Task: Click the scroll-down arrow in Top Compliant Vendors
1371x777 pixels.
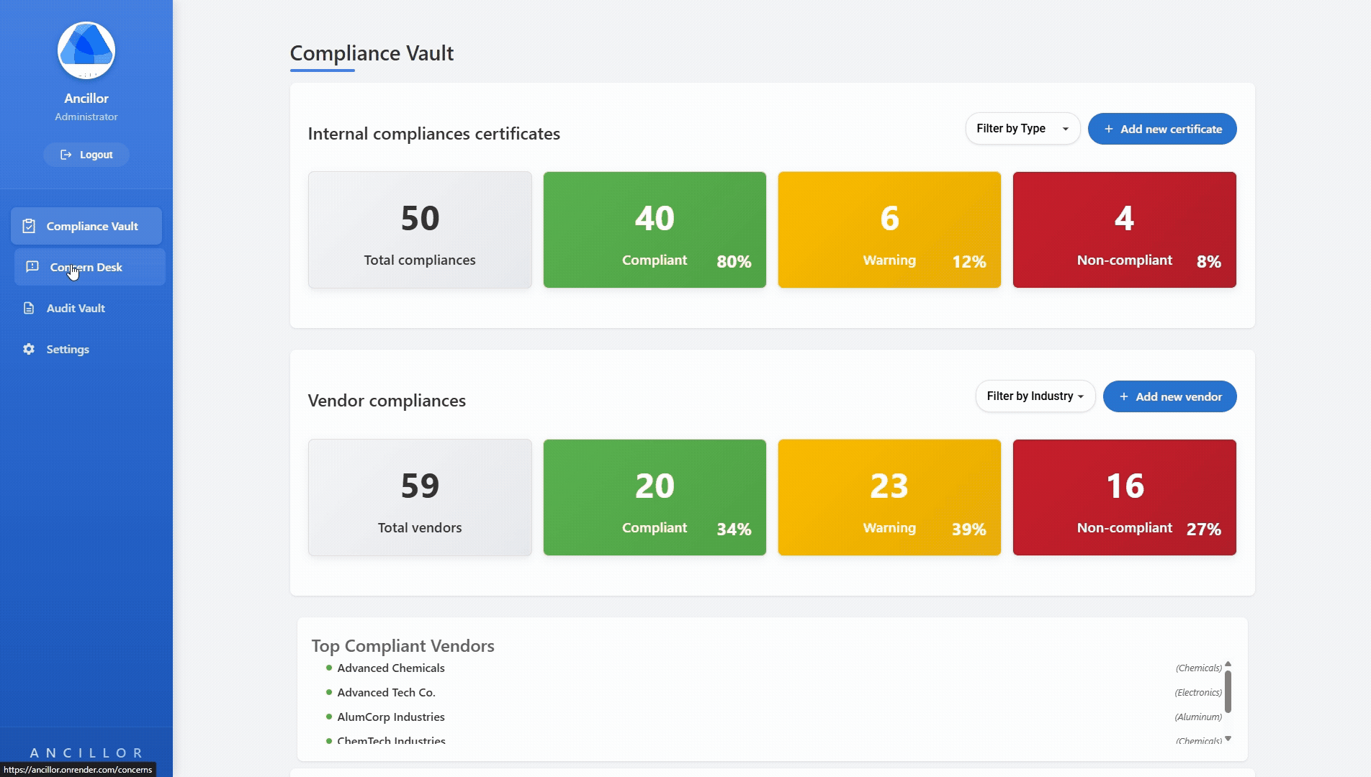Action: 1228,738
